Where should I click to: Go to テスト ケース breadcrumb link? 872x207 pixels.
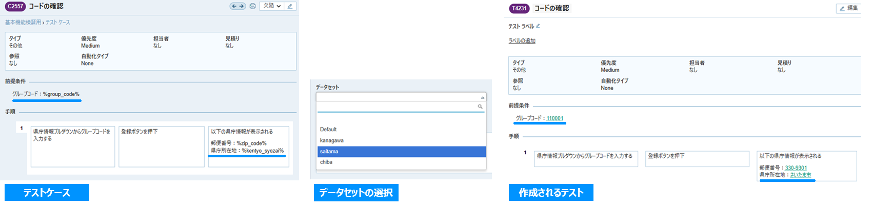pos(58,23)
